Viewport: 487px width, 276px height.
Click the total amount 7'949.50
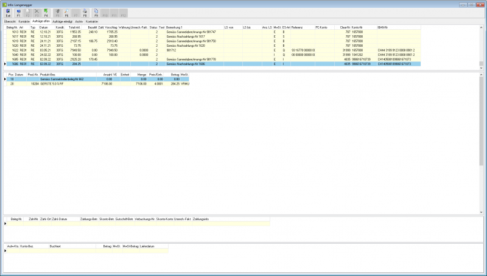pyautogui.click(x=75, y=50)
